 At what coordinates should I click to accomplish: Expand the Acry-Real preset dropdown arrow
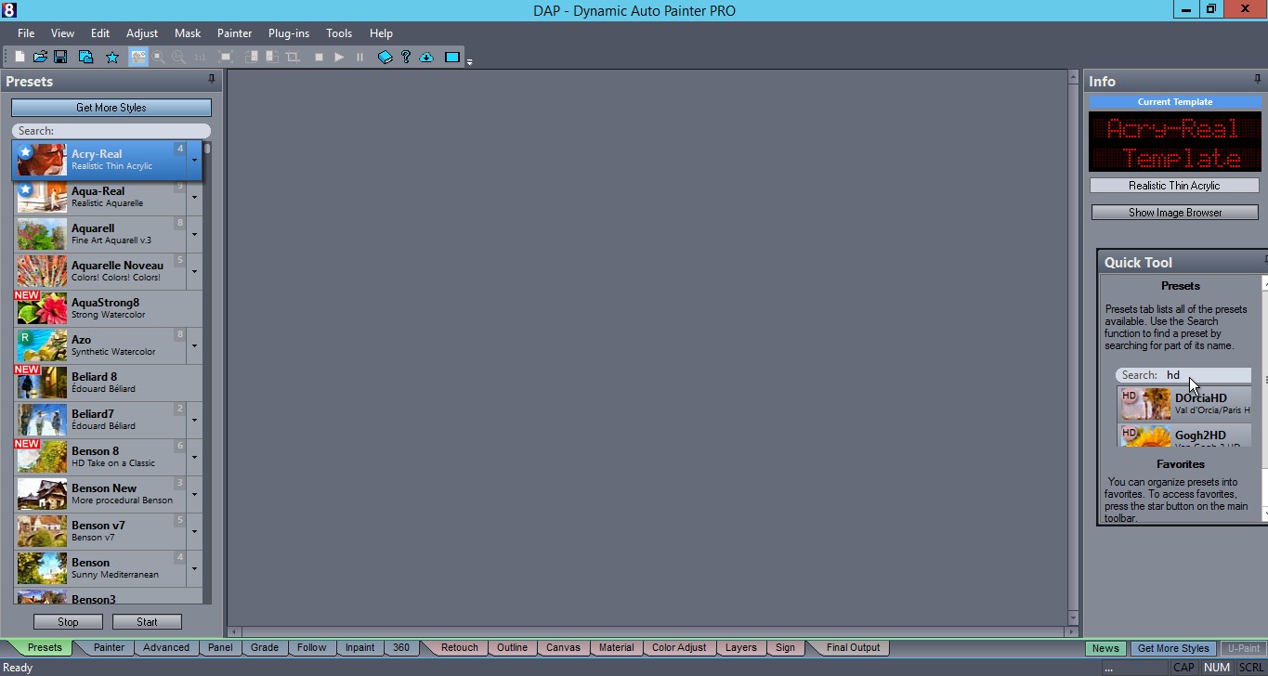(194, 160)
